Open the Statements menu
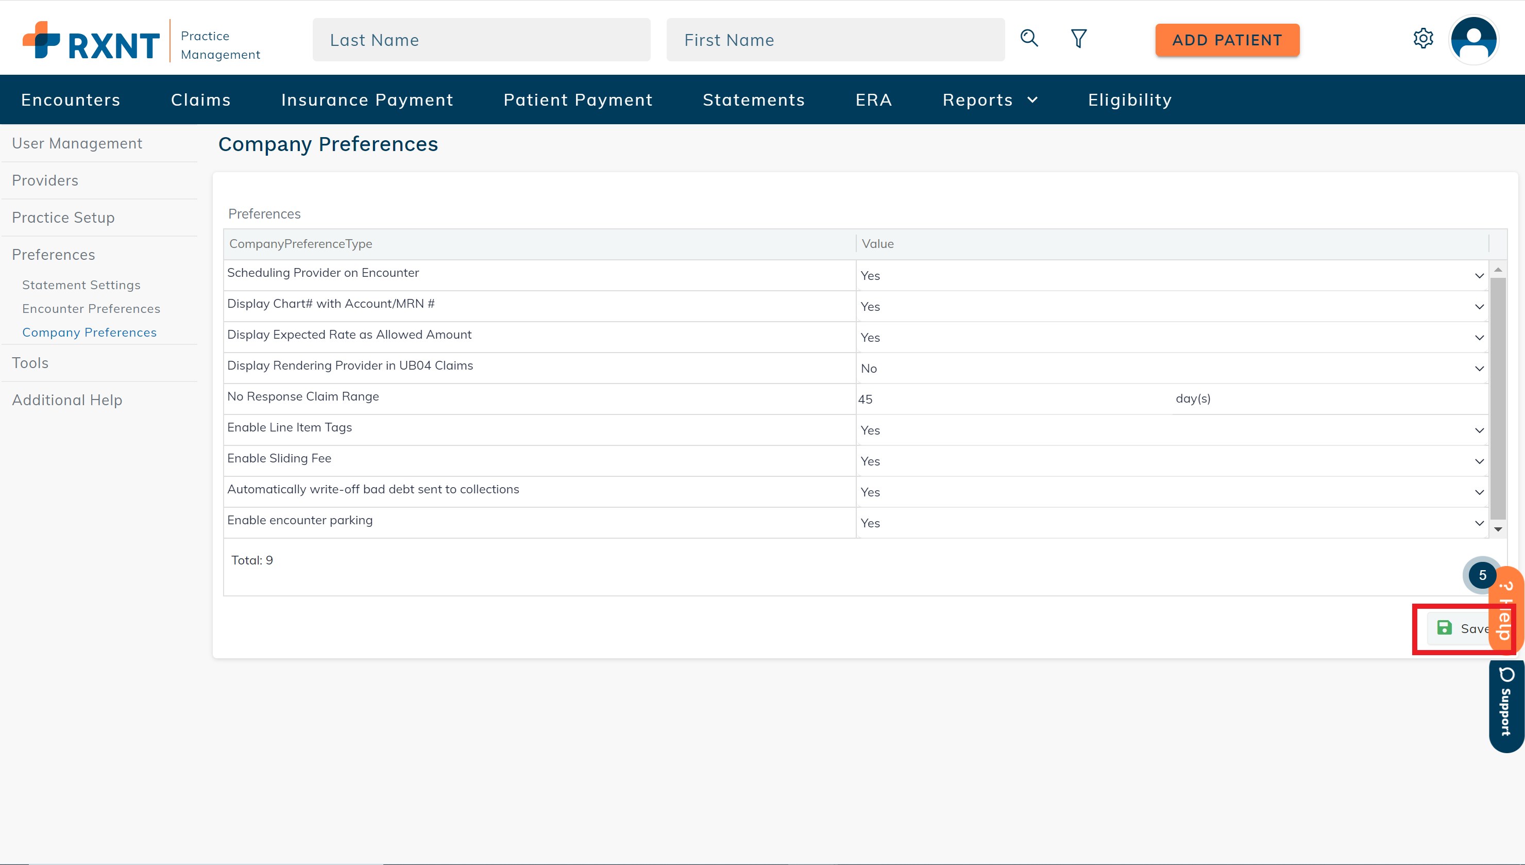Viewport: 1525px width, 865px height. [x=754, y=100]
